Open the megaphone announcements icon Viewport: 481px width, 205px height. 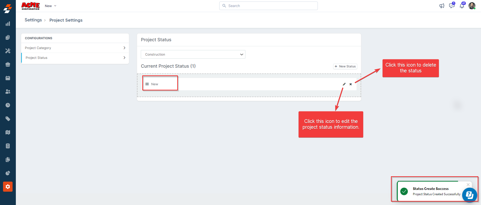[x=442, y=6]
